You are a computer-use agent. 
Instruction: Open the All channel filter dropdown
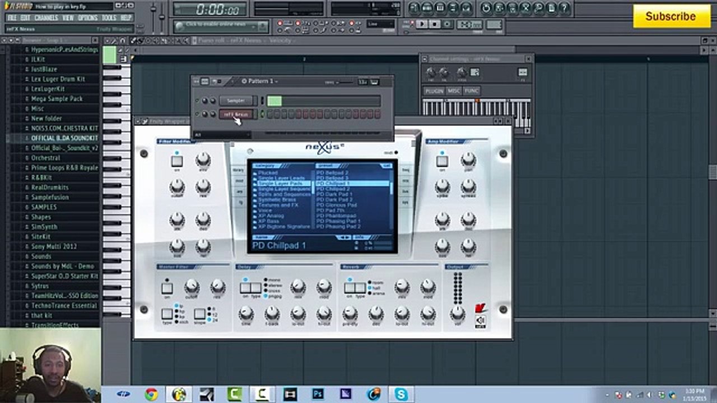pyautogui.click(x=221, y=135)
